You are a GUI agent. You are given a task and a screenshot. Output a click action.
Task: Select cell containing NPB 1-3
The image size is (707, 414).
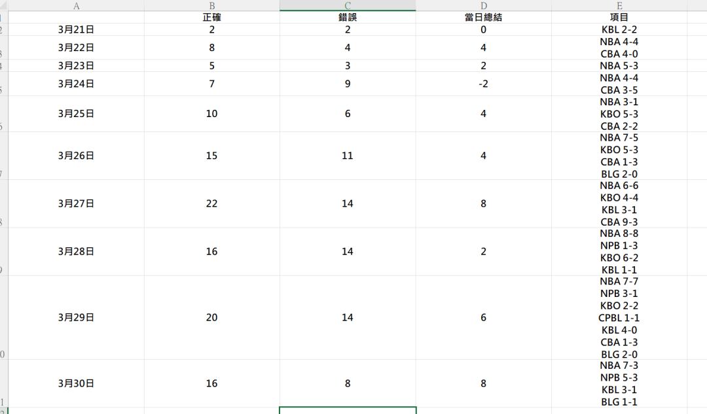pos(619,251)
